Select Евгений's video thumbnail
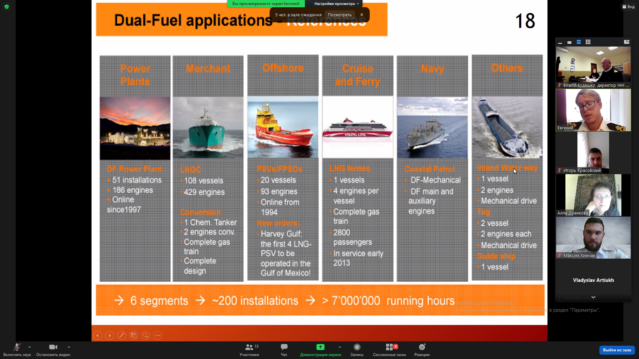This screenshot has width=639, height=359. (x=593, y=110)
